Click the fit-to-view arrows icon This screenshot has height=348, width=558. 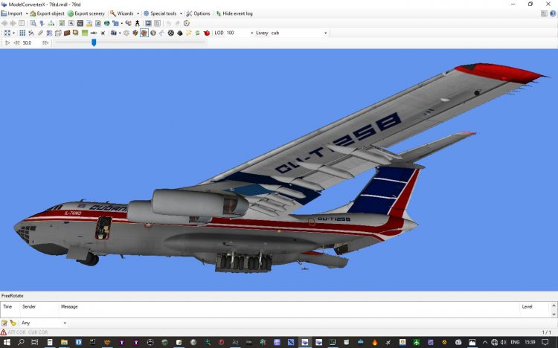pyautogui.click(x=7, y=33)
